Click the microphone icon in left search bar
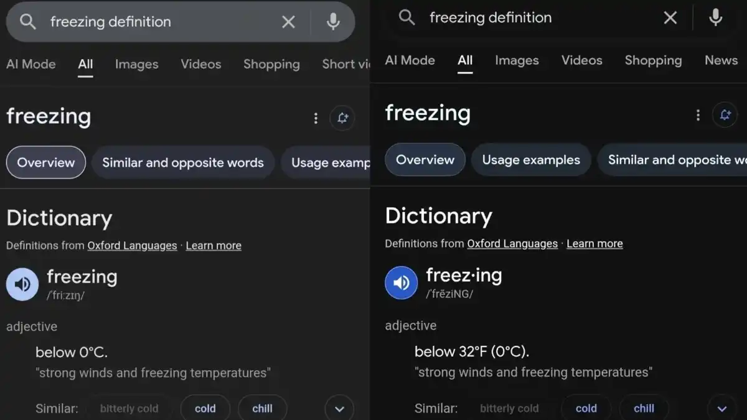Screen dimensions: 747x420 333,22
